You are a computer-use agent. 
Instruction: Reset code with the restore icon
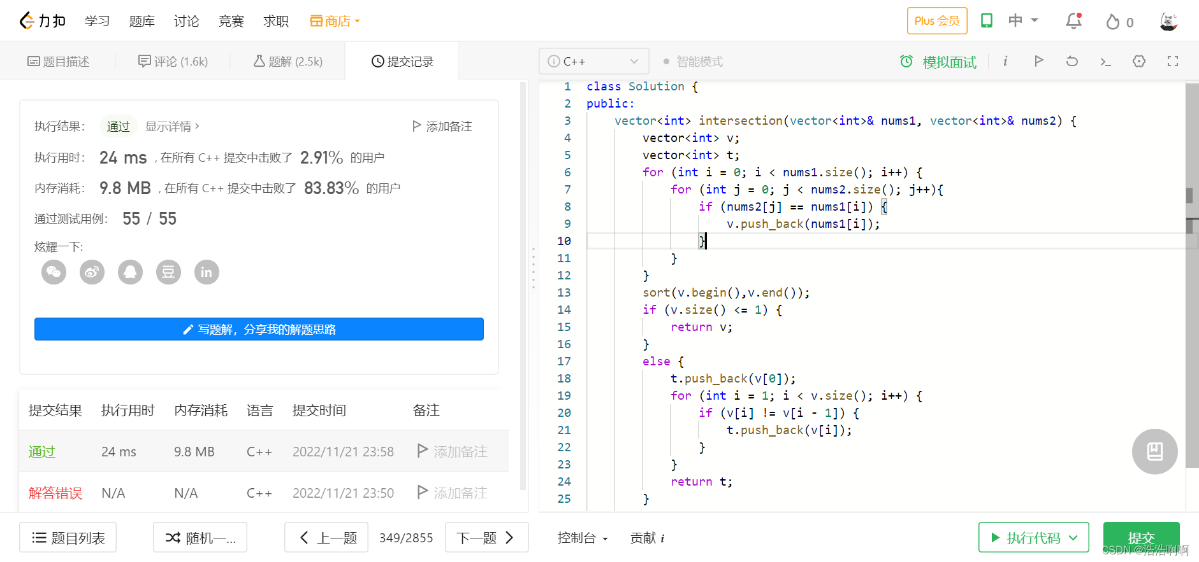(1072, 61)
